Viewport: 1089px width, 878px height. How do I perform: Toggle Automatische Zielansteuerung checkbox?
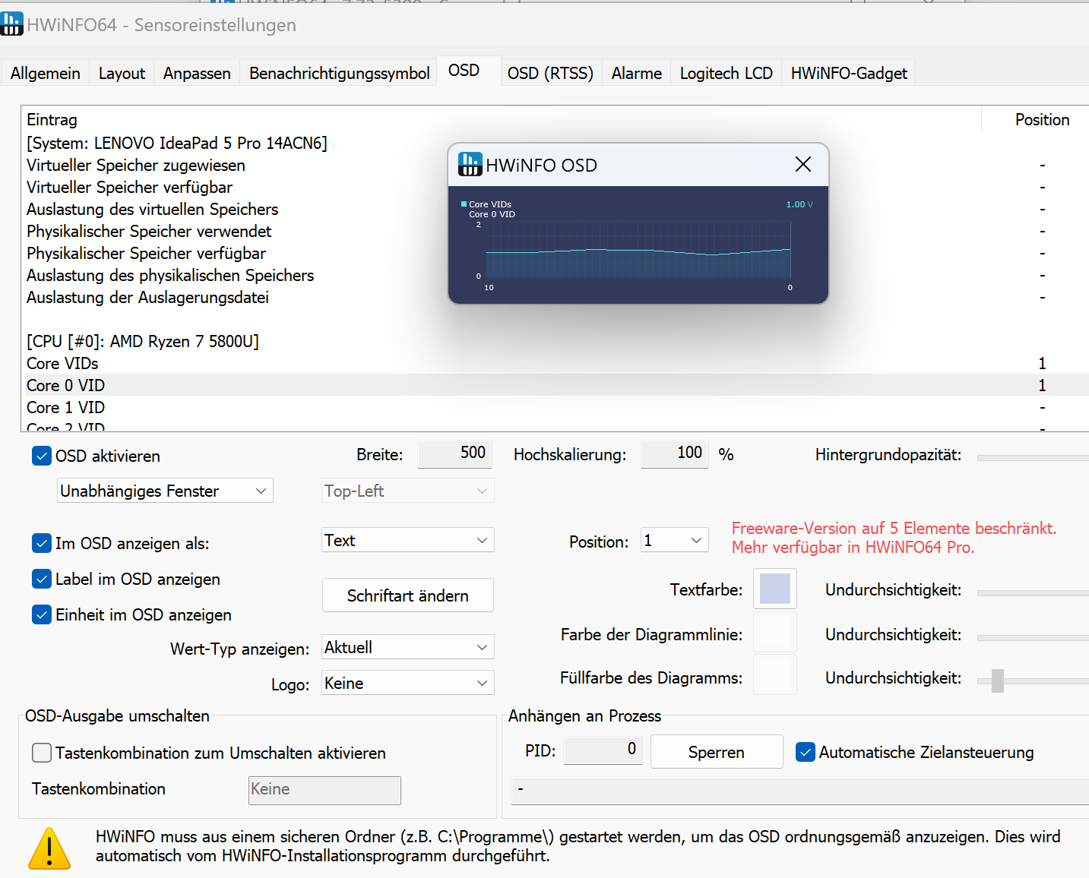(x=806, y=752)
